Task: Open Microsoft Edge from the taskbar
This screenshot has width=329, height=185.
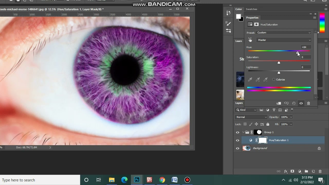Action: (124, 180)
